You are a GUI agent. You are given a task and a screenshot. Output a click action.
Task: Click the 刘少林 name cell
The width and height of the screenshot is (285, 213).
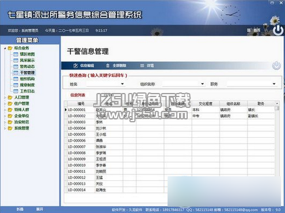pyautogui.click(x=109, y=128)
